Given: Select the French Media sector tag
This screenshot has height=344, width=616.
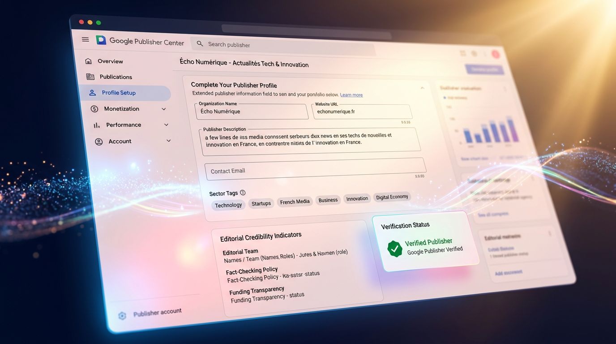Looking at the screenshot, I should click(x=295, y=202).
